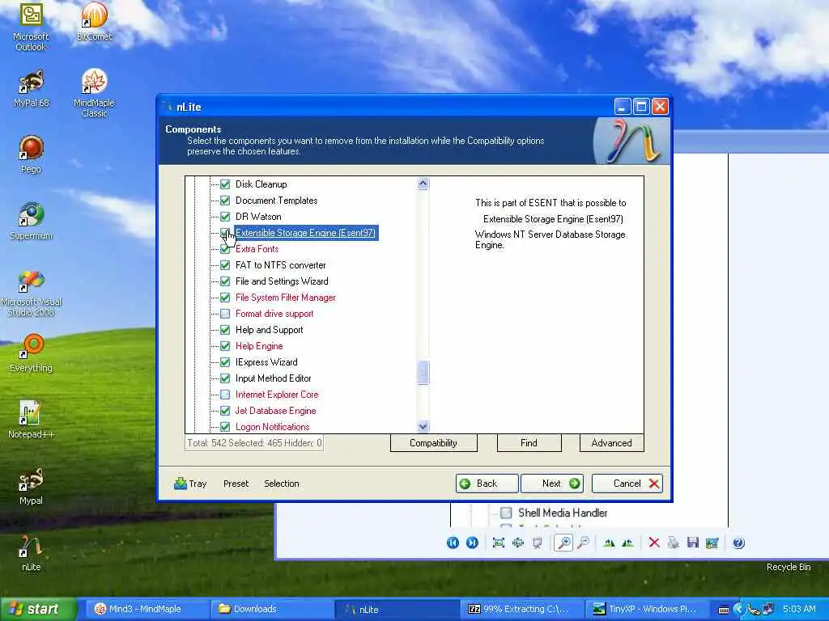The height and width of the screenshot is (621, 829).
Task: Launch Supermium browser shortcut
Action: [x=31, y=221]
